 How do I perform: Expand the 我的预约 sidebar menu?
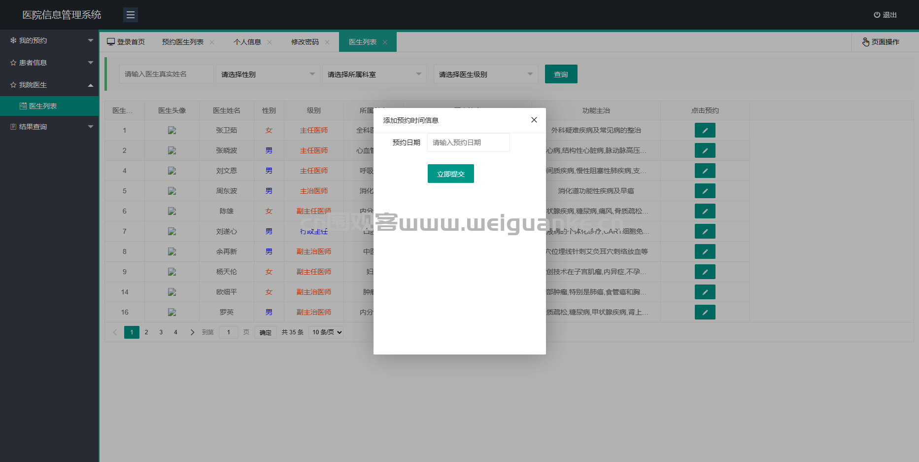pos(49,40)
